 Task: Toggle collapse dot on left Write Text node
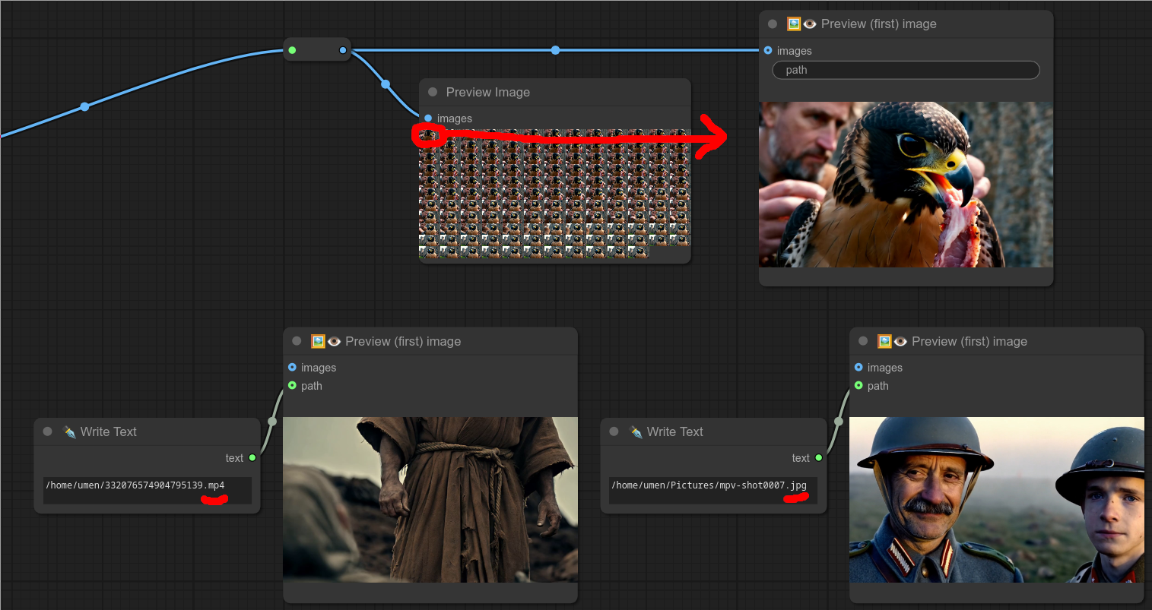pos(48,431)
